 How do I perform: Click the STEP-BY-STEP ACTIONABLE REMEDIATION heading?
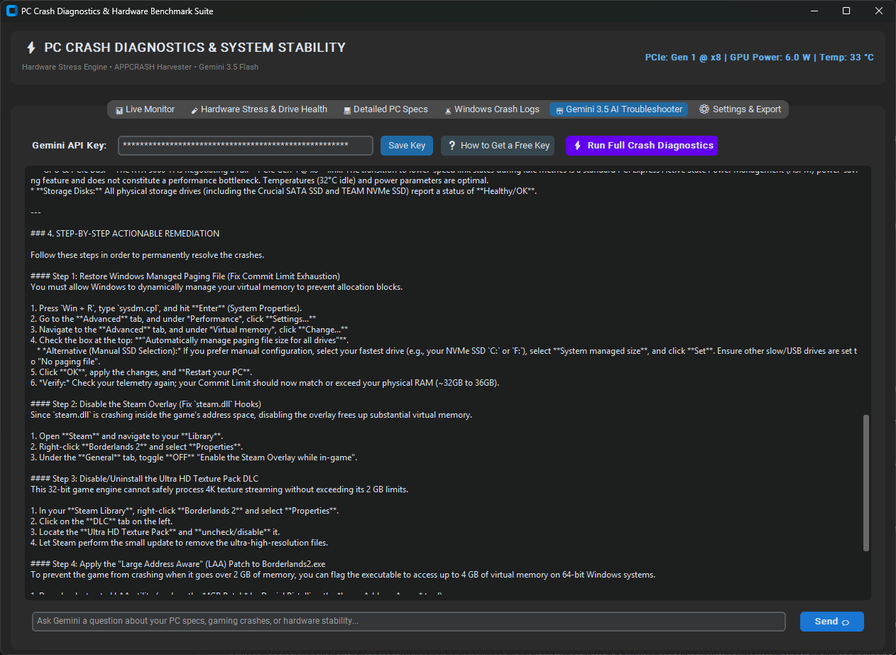125,234
